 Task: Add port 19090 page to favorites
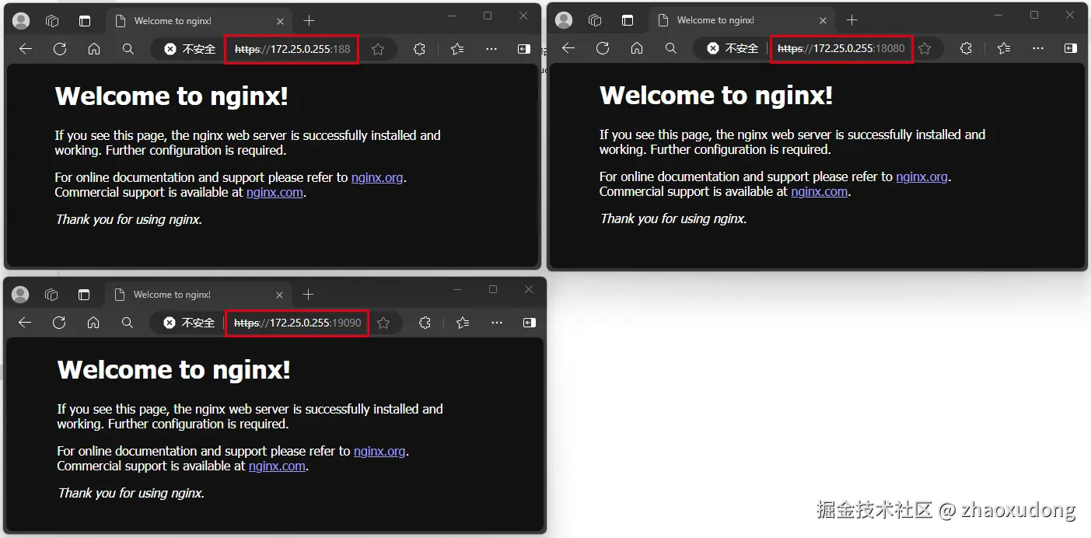tap(383, 323)
